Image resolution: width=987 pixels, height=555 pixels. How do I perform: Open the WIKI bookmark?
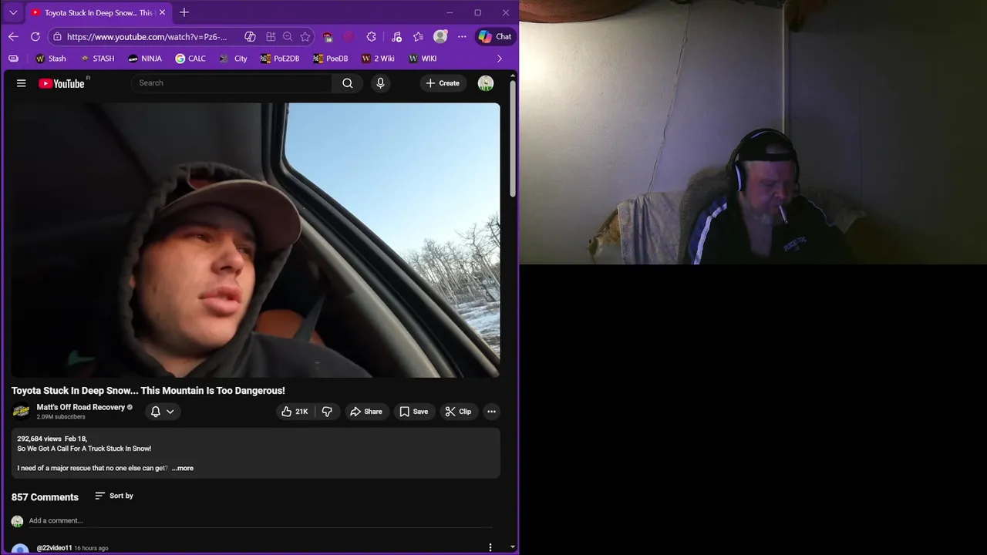(x=423, y=59)
